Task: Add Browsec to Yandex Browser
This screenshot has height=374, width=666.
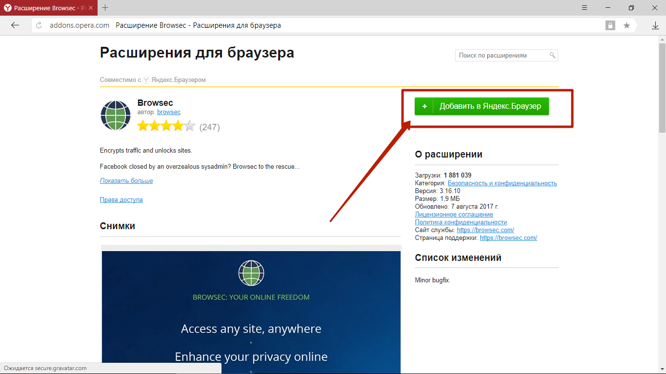Action: click(x=482, y=106)
